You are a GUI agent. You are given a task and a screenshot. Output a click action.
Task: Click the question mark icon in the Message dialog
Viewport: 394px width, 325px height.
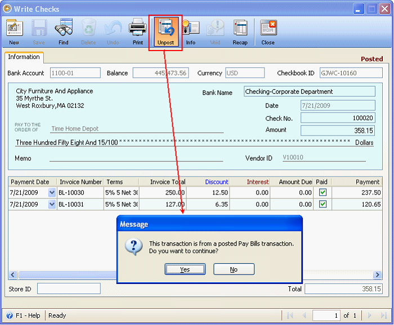(134, 246)
